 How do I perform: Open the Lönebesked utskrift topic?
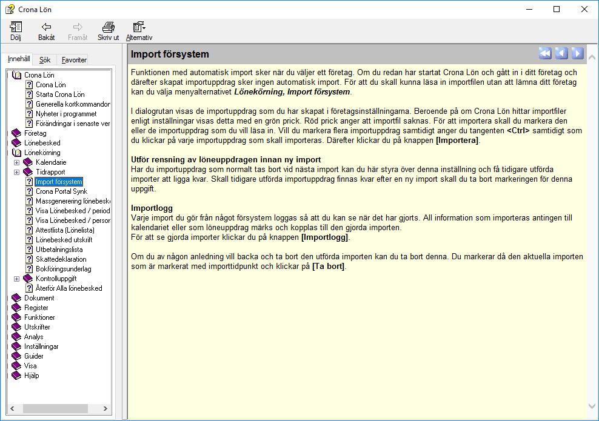[64, 240]
